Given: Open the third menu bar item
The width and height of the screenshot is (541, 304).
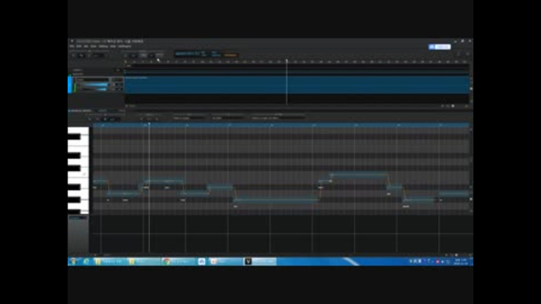Looking at the screenshot, I should (86, 46).
